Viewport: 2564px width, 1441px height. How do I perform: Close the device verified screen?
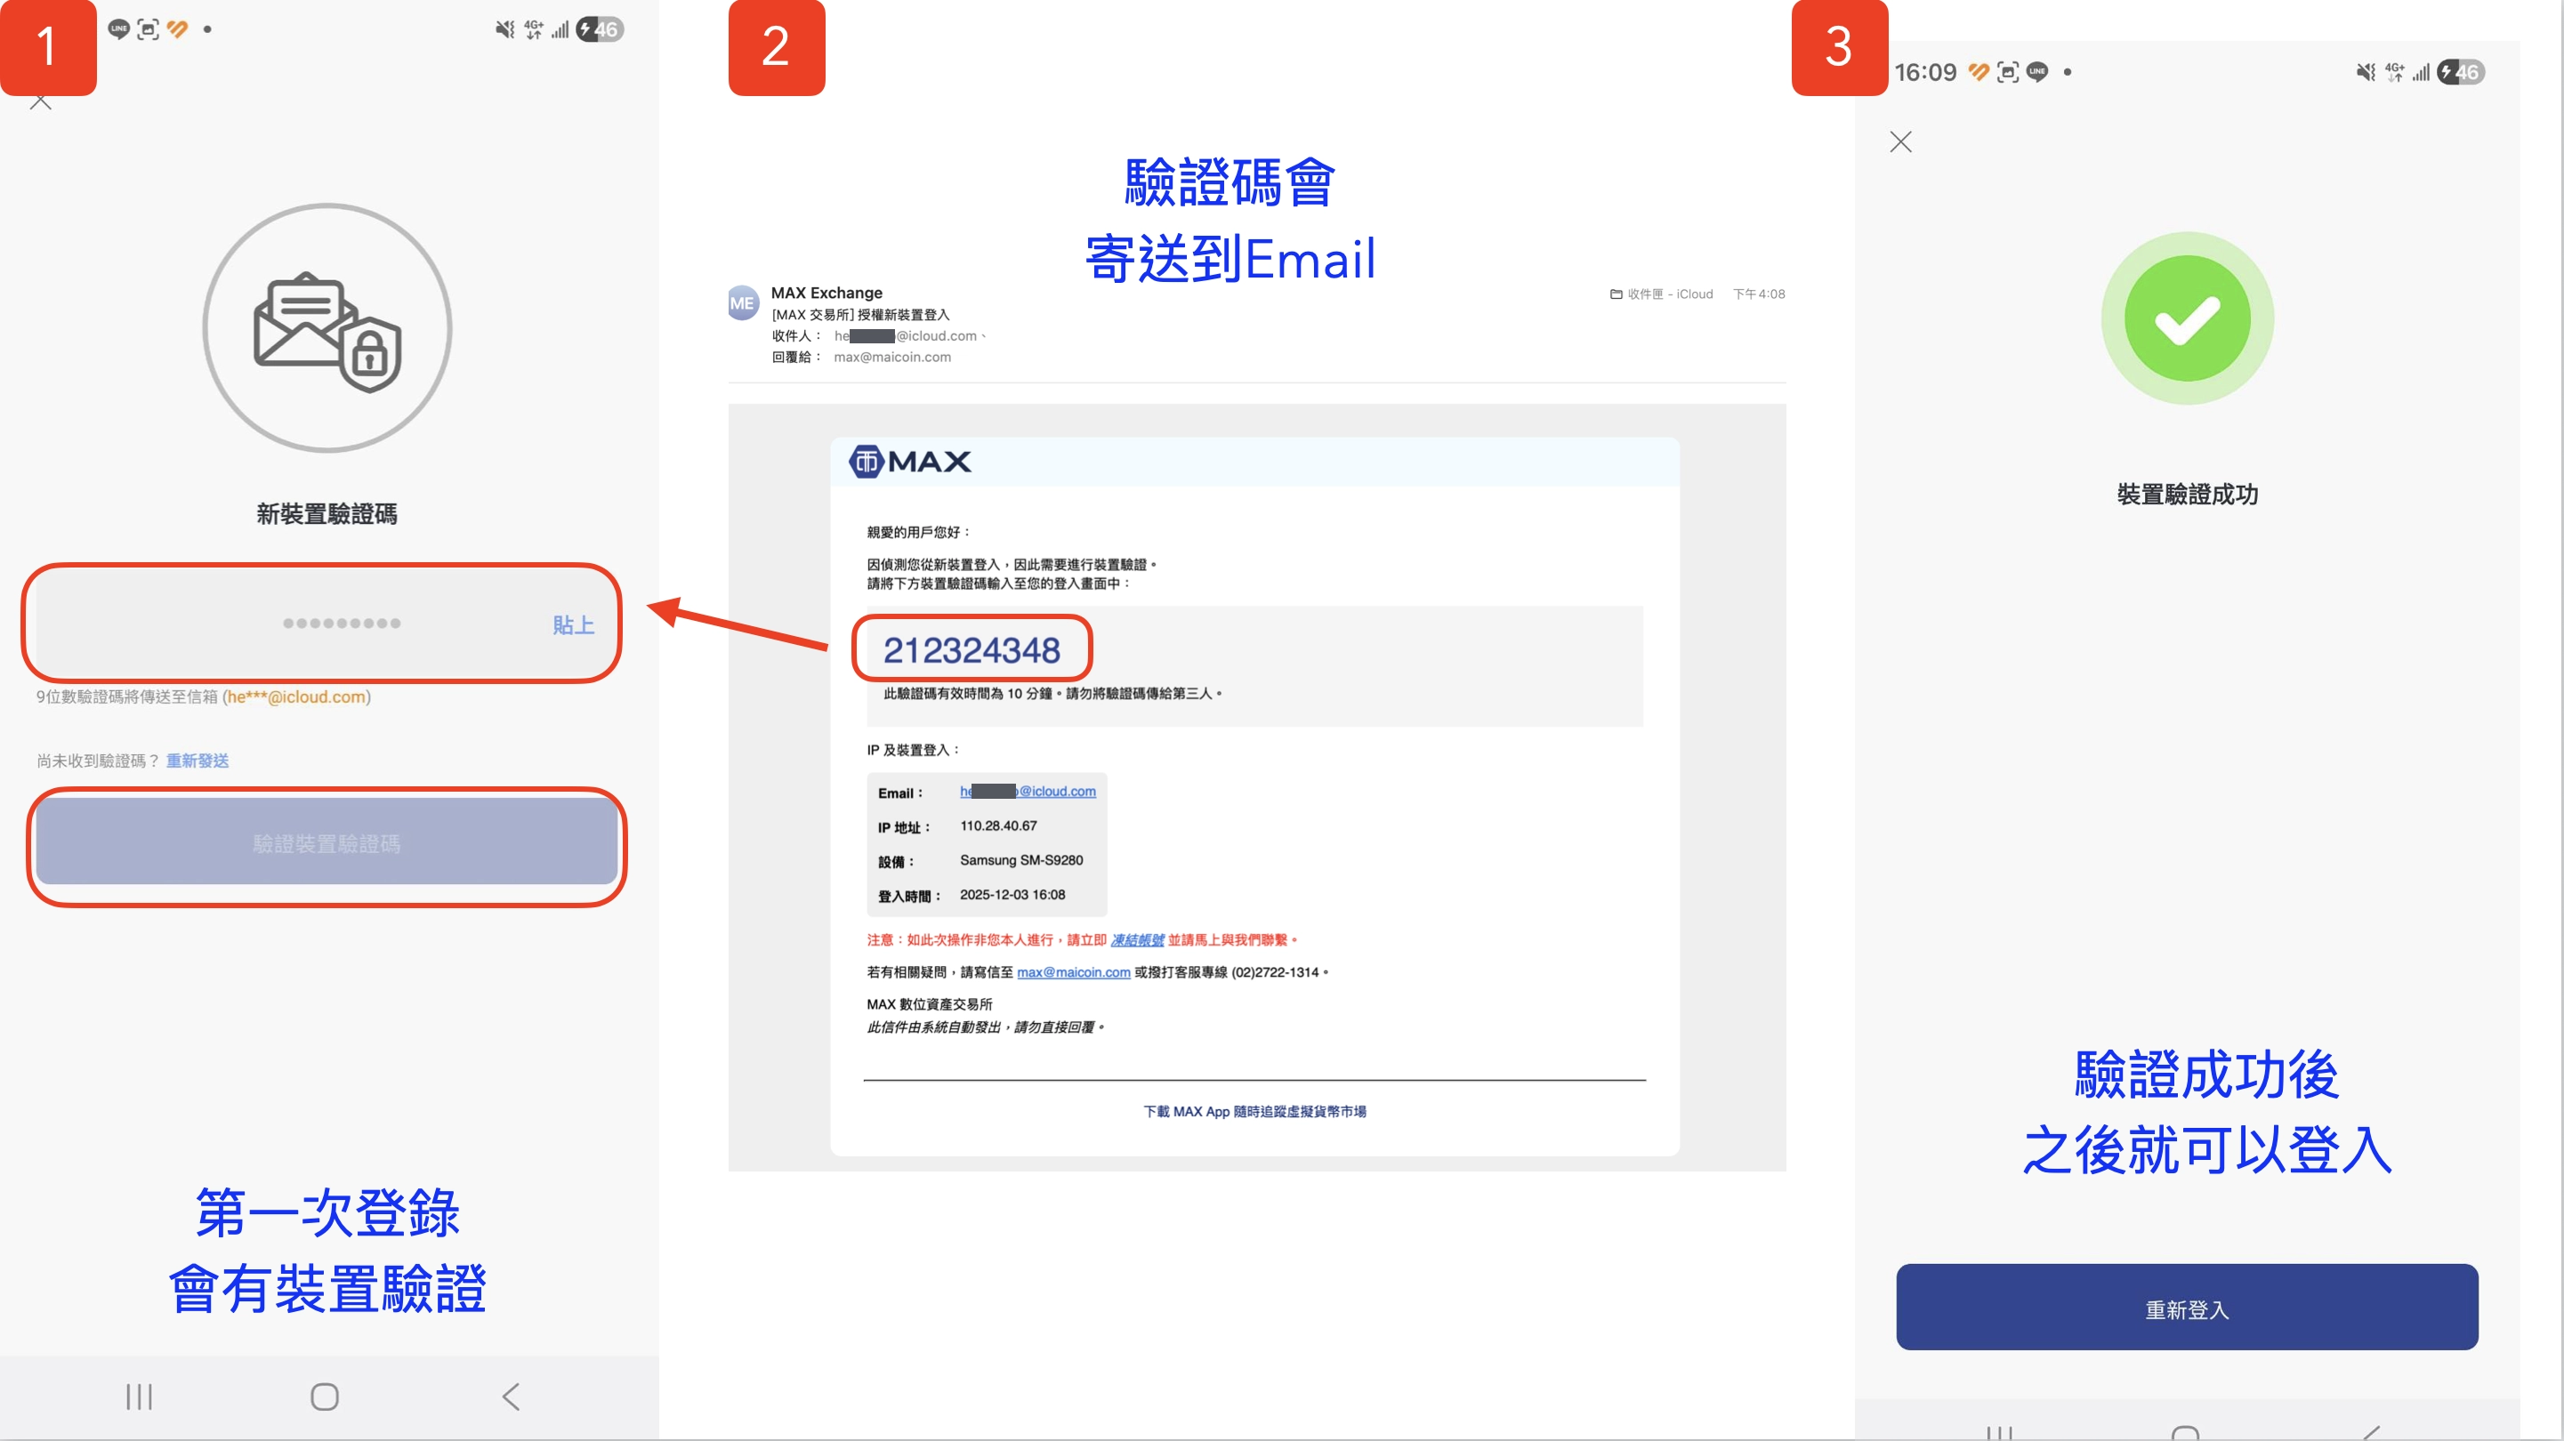click(x=1900, y=142)
